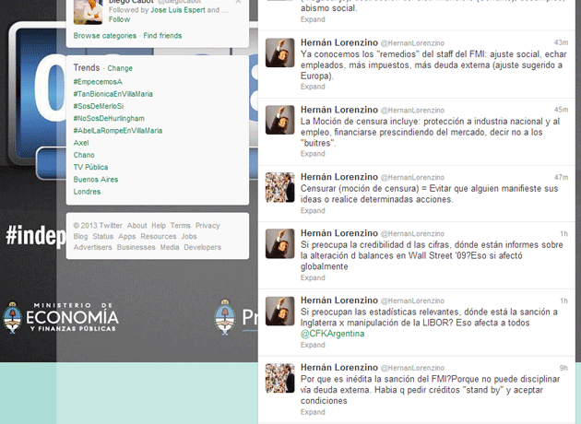Open the 47m timestamp permalink
The width and height of the screenshot is (581, 424).
coord(561,177)
